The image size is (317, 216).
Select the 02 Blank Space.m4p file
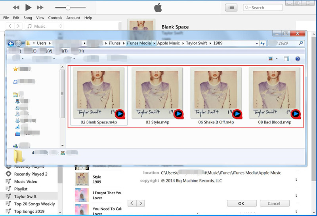[99, 96]
